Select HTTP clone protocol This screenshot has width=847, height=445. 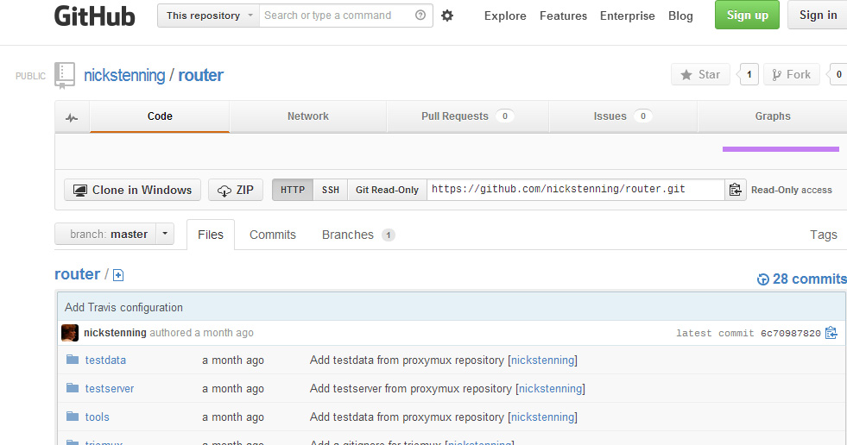coord(293,190)
